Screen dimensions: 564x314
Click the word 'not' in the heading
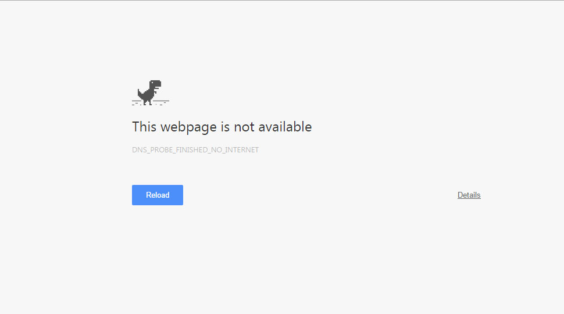pyautogui.click(x=244, y=127)
